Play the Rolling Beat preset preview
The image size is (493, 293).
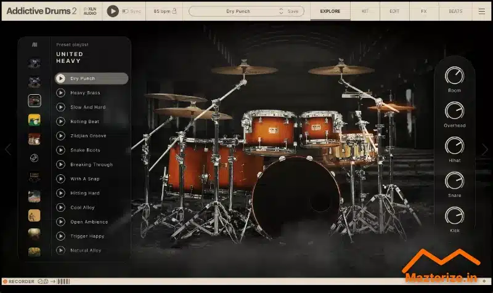tap(60, 121)
